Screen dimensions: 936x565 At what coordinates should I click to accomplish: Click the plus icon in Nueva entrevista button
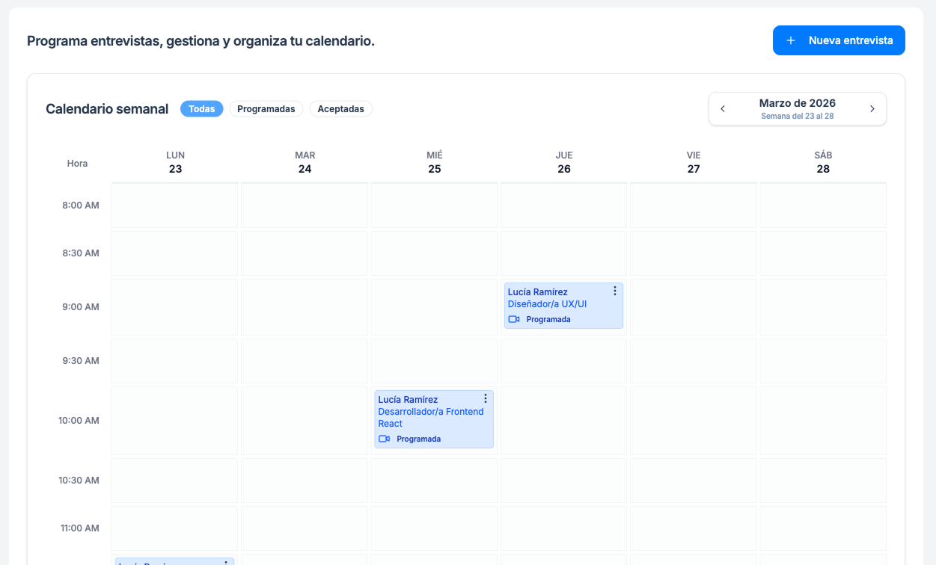coord(791,40)
